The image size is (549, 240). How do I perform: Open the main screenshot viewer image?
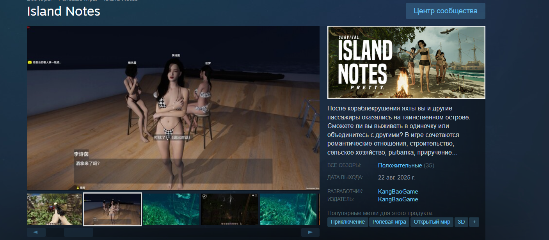point(173,108)
